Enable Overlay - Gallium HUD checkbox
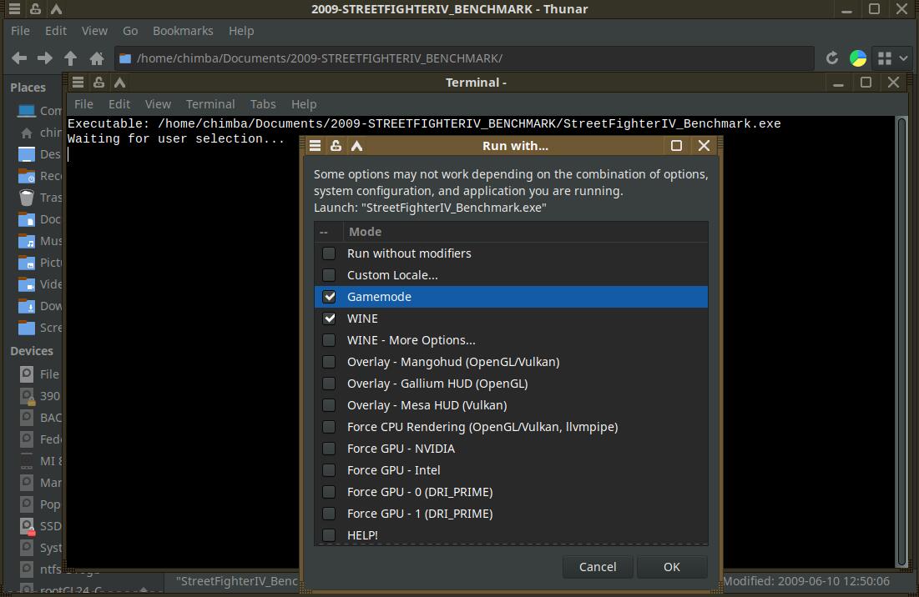The width and height of the screenshot is (919, 597). pyautogui.click(x=329, y=384)
